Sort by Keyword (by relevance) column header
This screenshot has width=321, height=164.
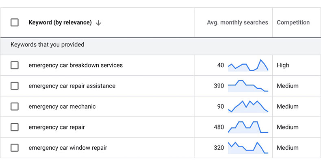pyautogui.click(x=60, y=22)
